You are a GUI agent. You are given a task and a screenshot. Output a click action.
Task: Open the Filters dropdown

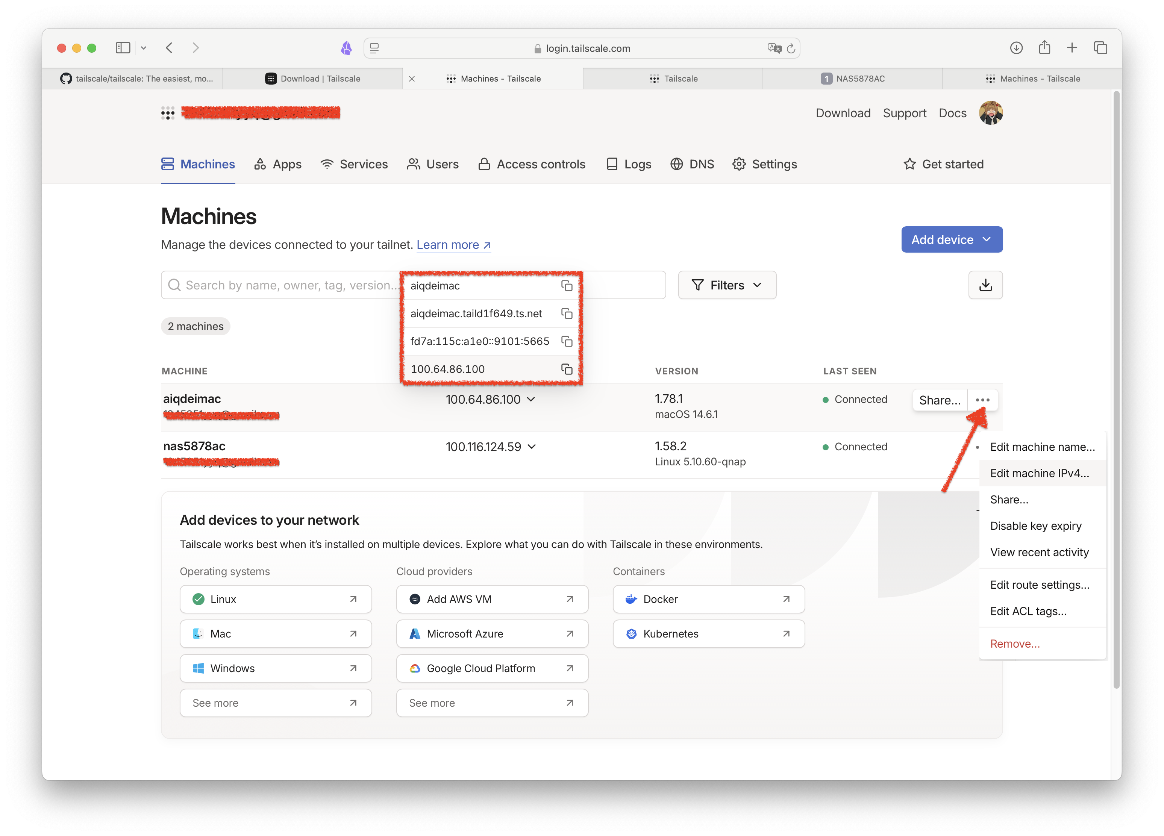(x=727, y=285)
